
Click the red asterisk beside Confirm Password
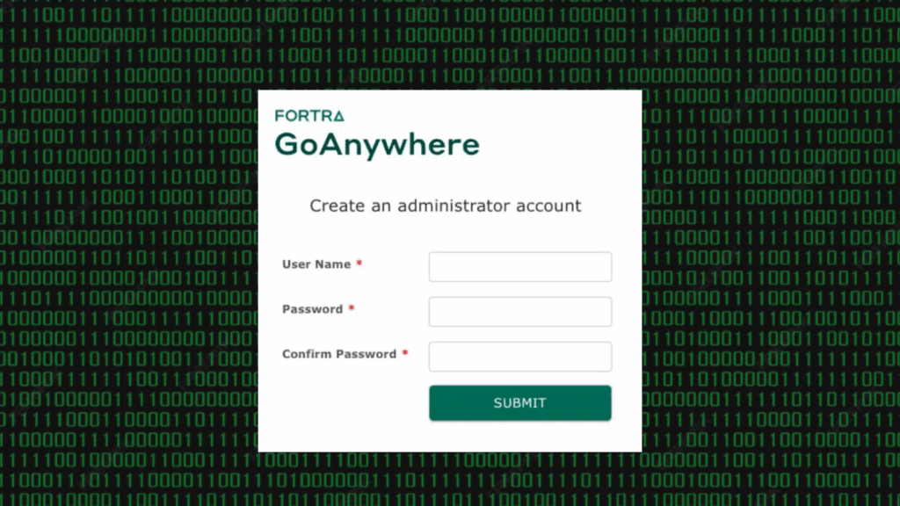(x=405, y=354)
